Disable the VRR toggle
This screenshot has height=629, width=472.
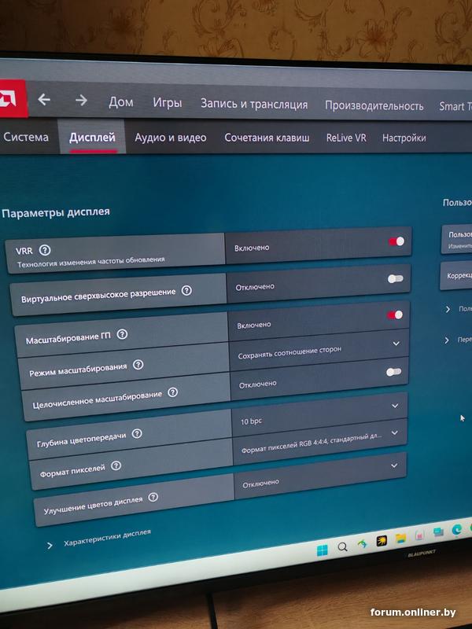click(x=396, y=241)
